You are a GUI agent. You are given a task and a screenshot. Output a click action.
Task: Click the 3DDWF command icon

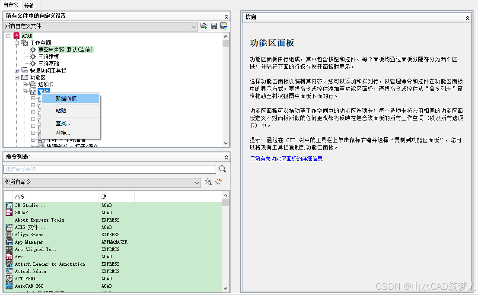coord(9,213)
